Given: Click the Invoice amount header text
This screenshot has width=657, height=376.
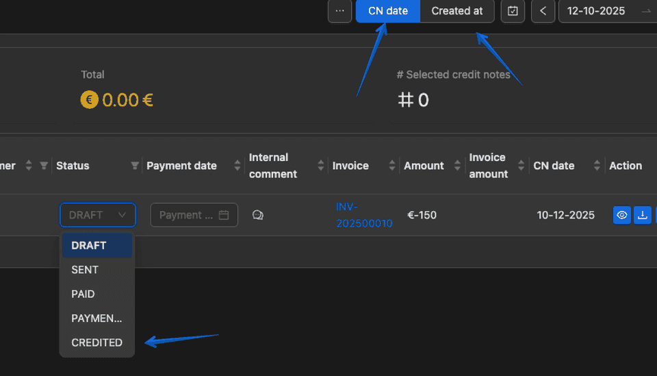Looking at the screenshot, I should pos(489,166).
